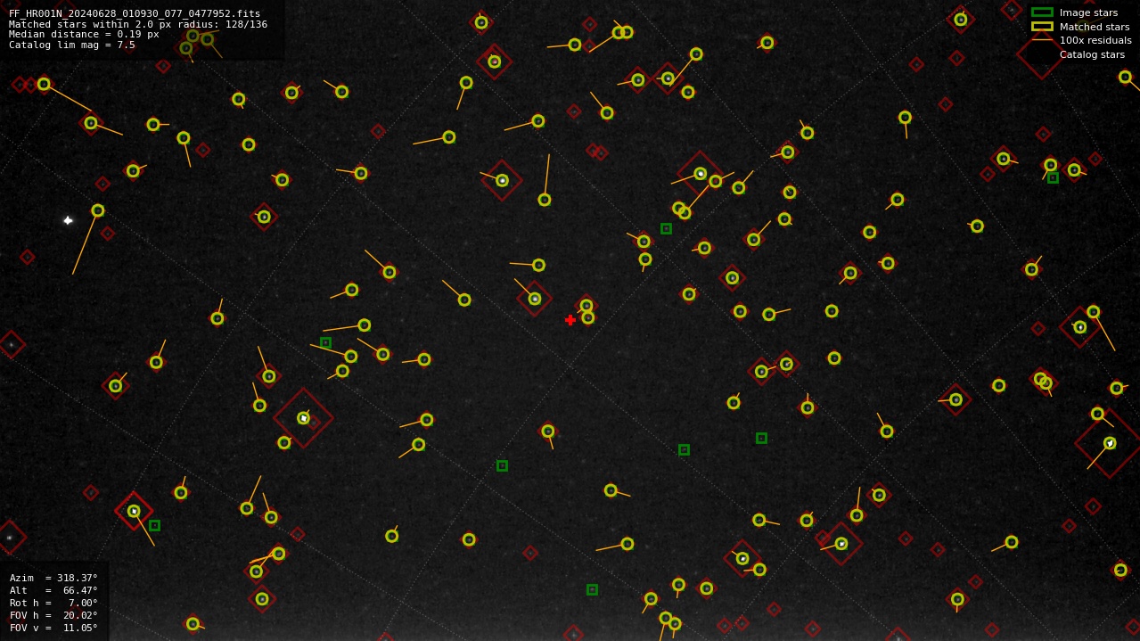The image size is (1140, 641).
Task: Click the 'Alt = 66.47°' readout
Action: tap(53, 590)
